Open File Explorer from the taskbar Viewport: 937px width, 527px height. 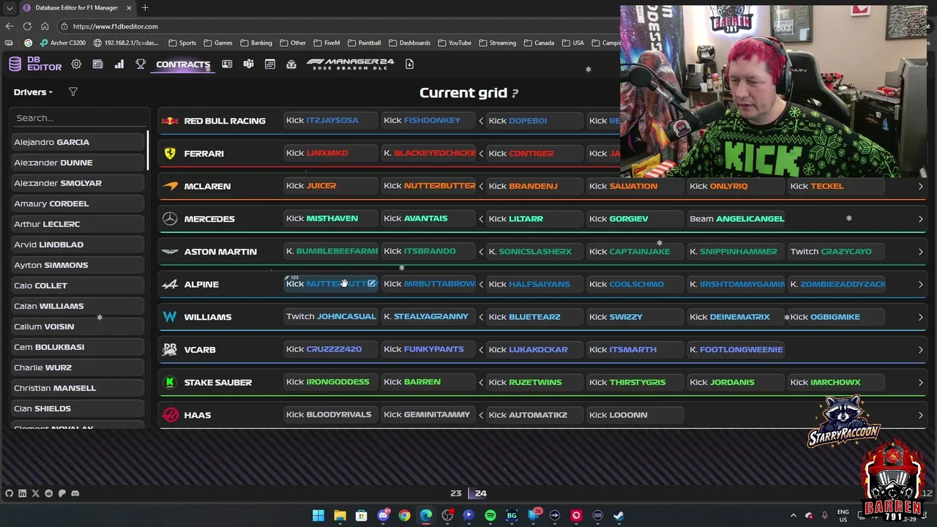pyautogui.click(x=340, y=515)
